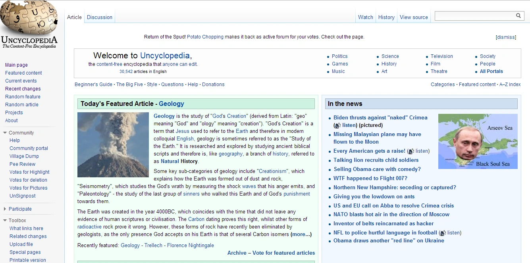Viewport: 530px width, 263px height.
Task: Open The Big Five link
Action: (x=130, y=84)
